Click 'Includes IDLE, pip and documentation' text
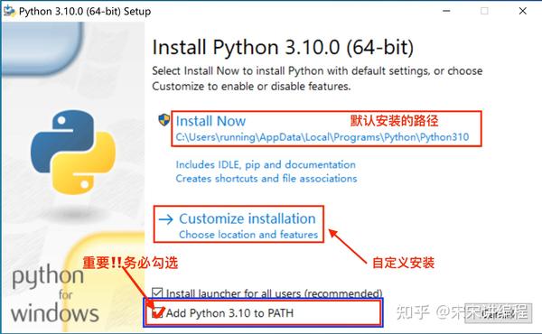The width and height of the screenshot is (542, 334). tap(266, 164)
